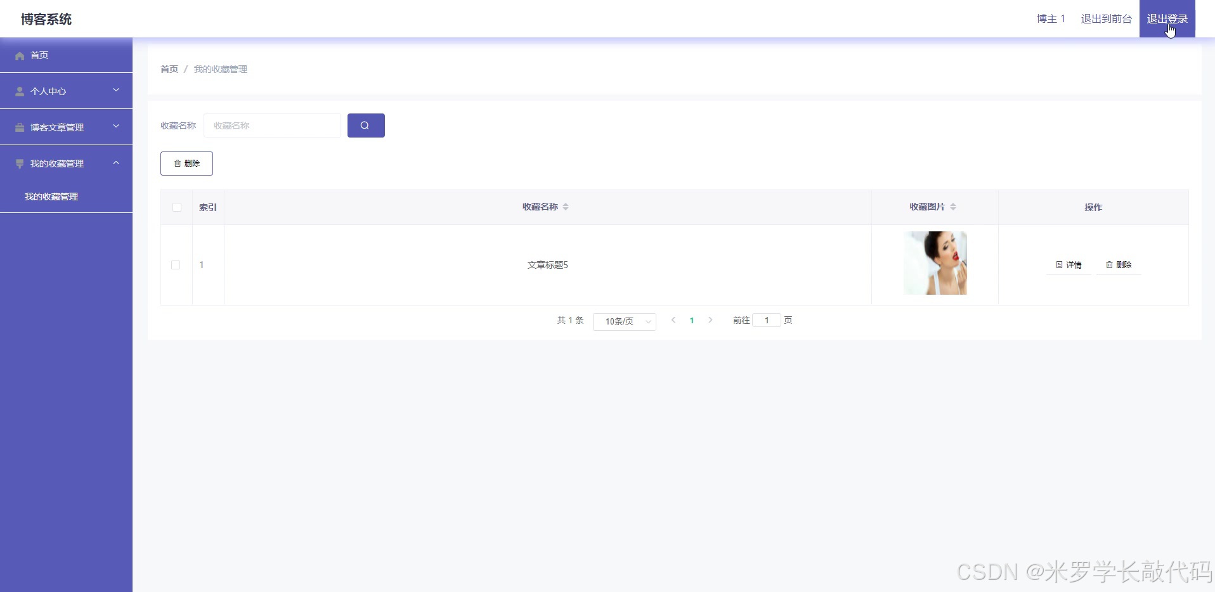Click the document icon beside 博客文章管理

click(x=20, y=127)
